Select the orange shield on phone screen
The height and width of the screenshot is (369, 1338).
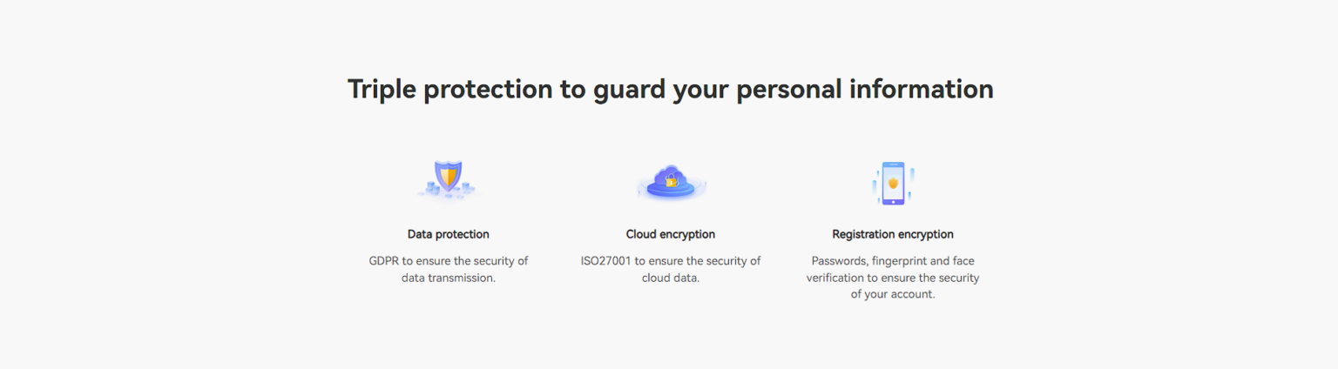pos(893,183)
